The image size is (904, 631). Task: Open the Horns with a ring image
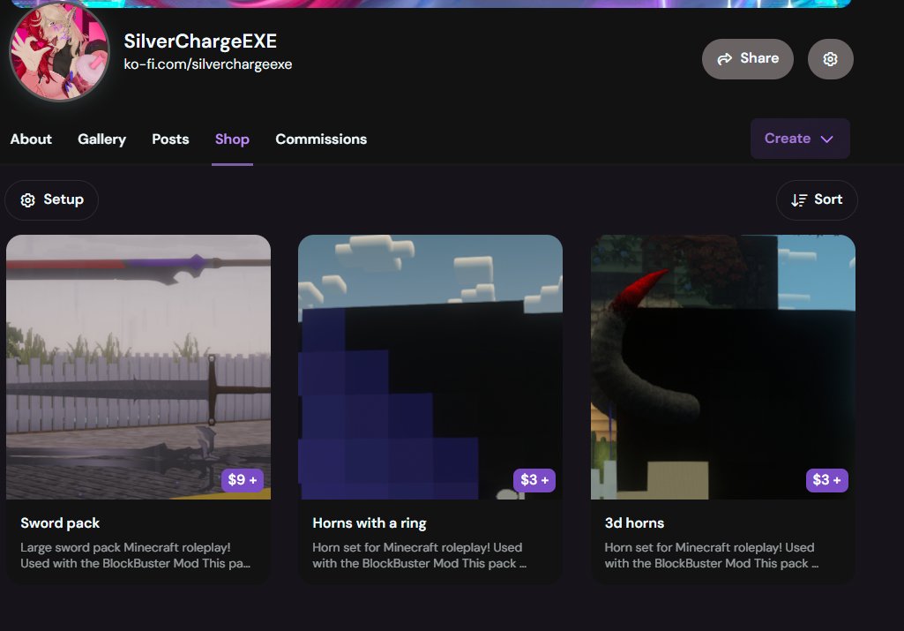[x=430, y=367]
